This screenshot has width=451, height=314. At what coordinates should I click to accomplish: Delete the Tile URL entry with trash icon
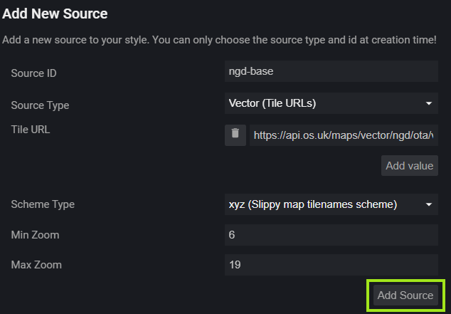[235, 135]
